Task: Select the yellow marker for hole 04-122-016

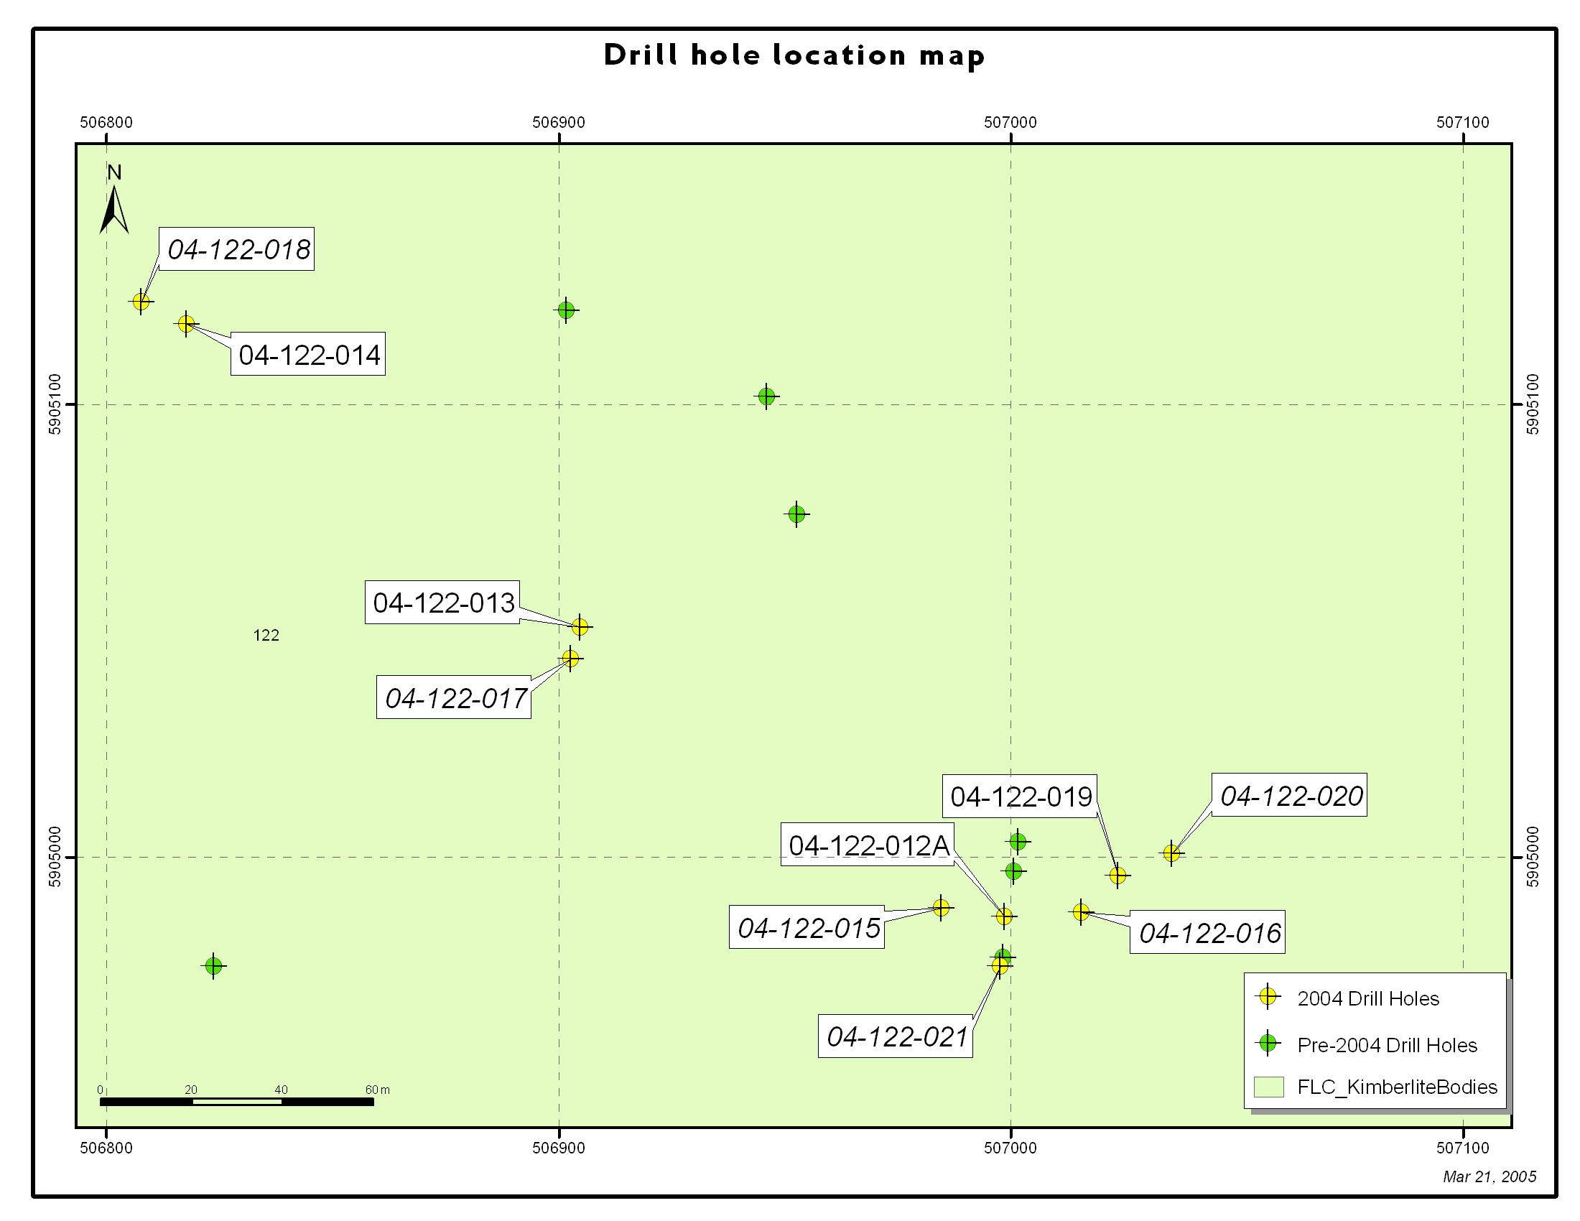Action: point(1081,912)
